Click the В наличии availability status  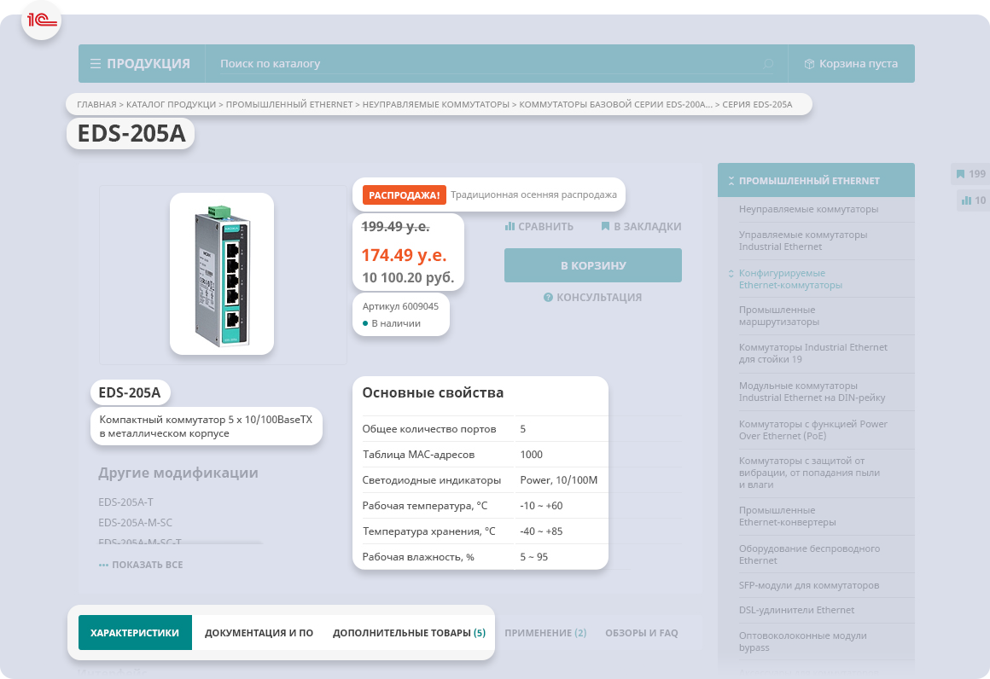(392, 324)
